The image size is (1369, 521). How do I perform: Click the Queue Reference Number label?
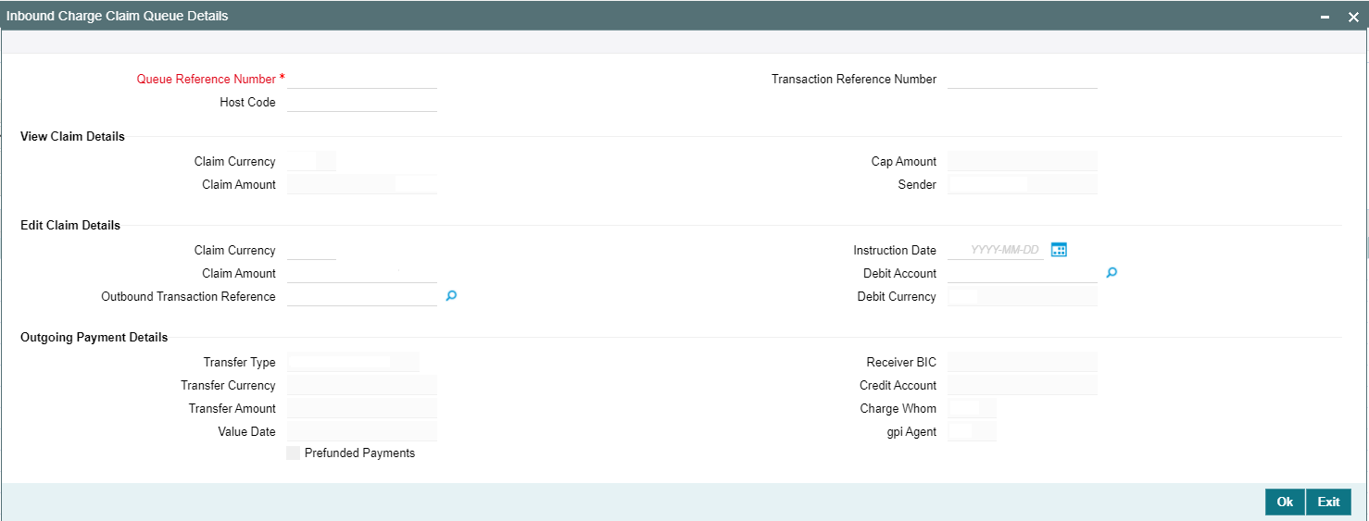tap(207, 79)
